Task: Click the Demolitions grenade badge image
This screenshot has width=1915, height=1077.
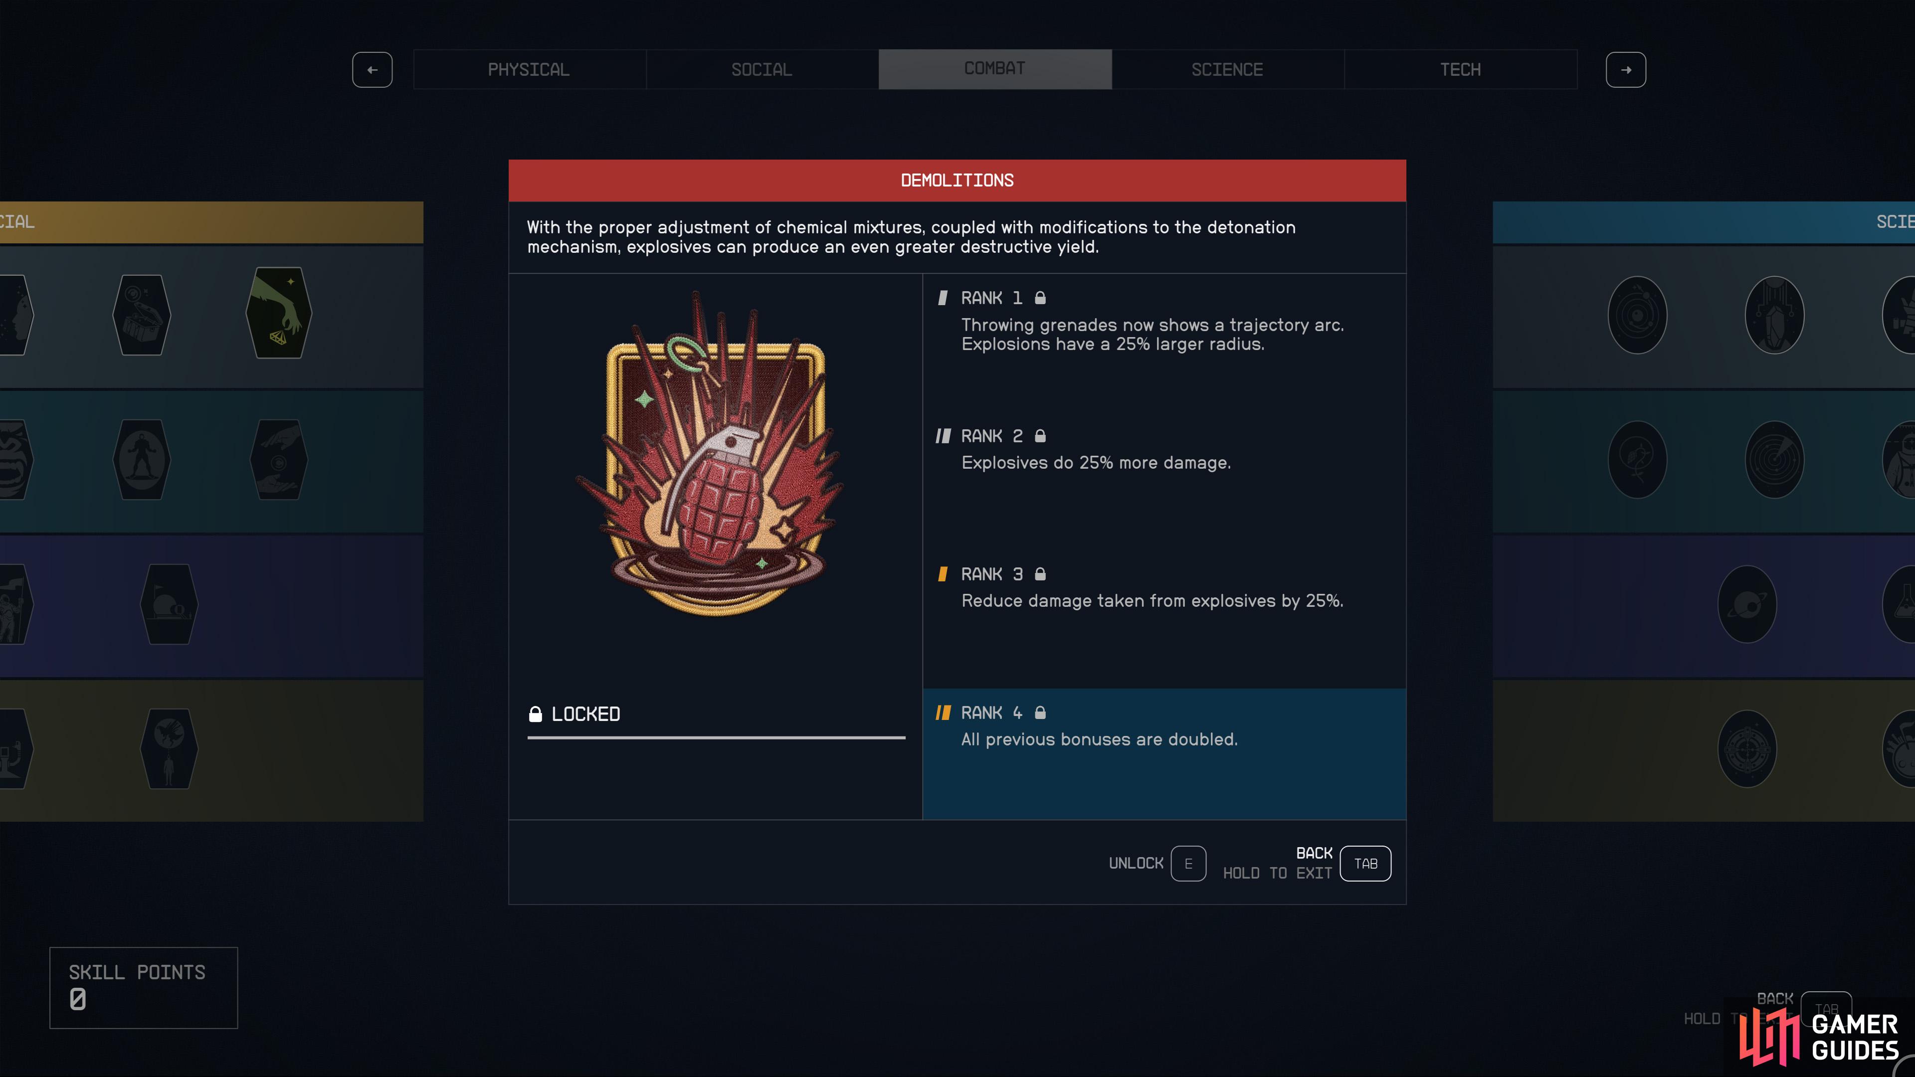Action: [x=715, y=453]
